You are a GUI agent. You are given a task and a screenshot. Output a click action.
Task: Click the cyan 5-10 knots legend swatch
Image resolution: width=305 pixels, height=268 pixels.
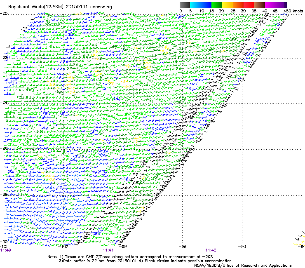click(195, 5)
